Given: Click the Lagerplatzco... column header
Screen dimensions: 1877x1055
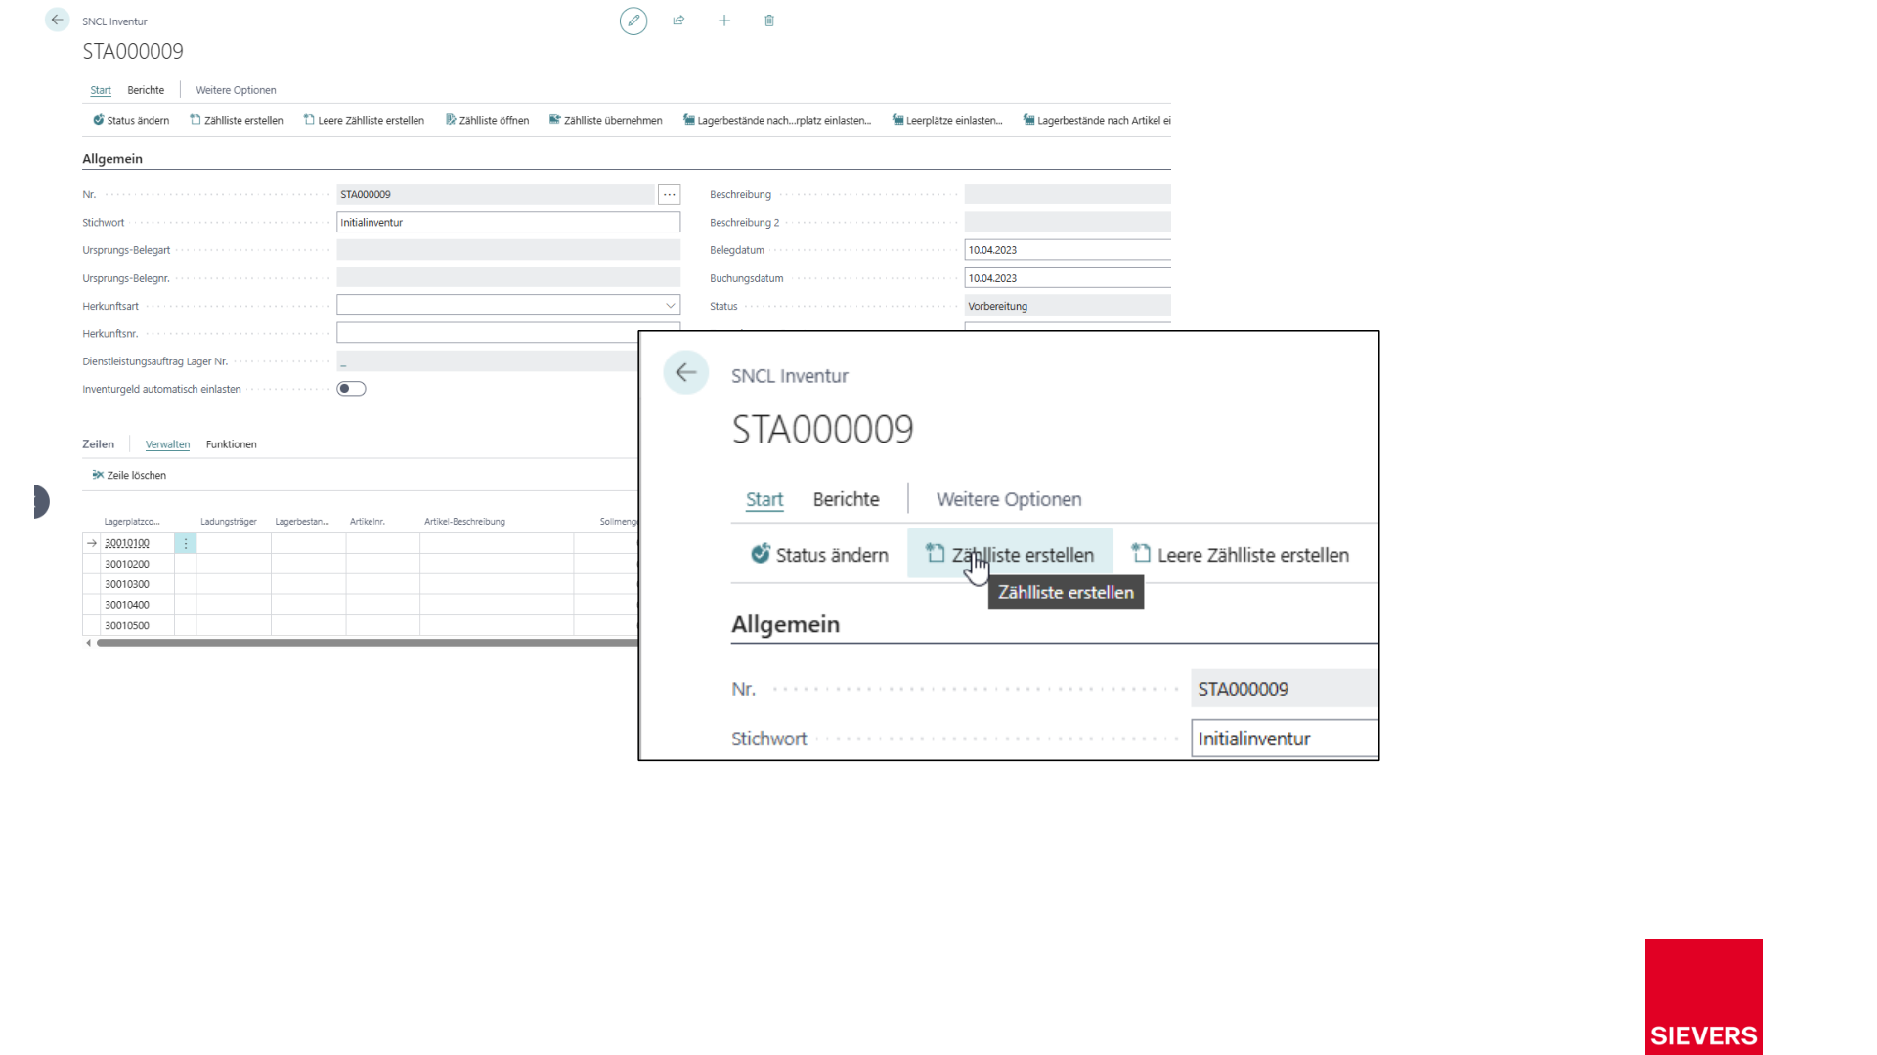Looking at the screenshot, I should 132,522.
